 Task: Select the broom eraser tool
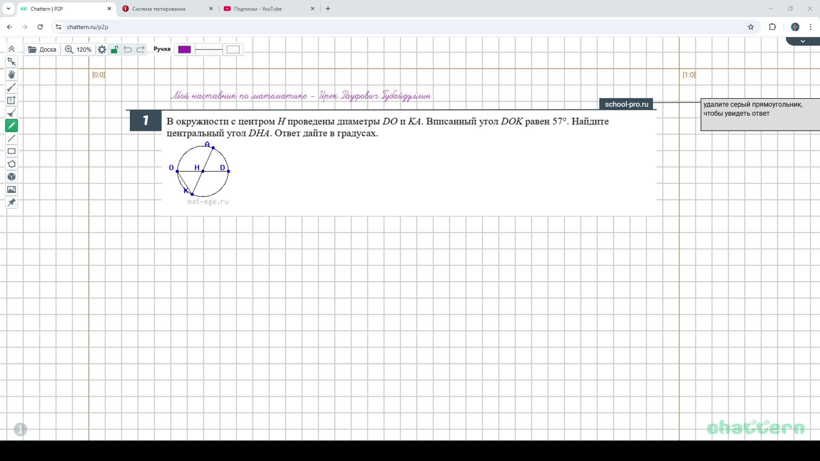12,113
